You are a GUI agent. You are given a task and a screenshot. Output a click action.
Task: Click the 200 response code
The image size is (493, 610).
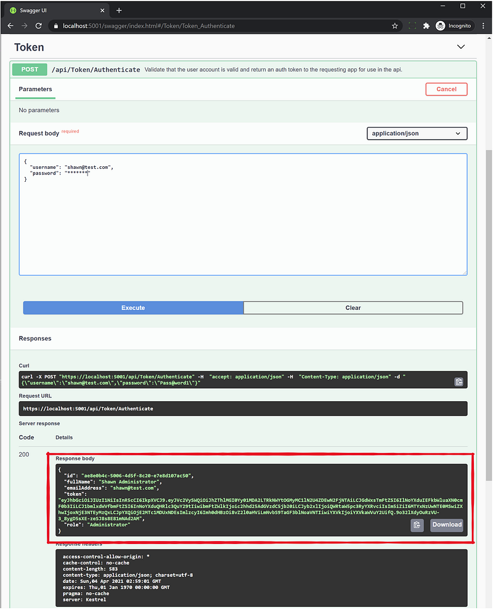(24, 454)
